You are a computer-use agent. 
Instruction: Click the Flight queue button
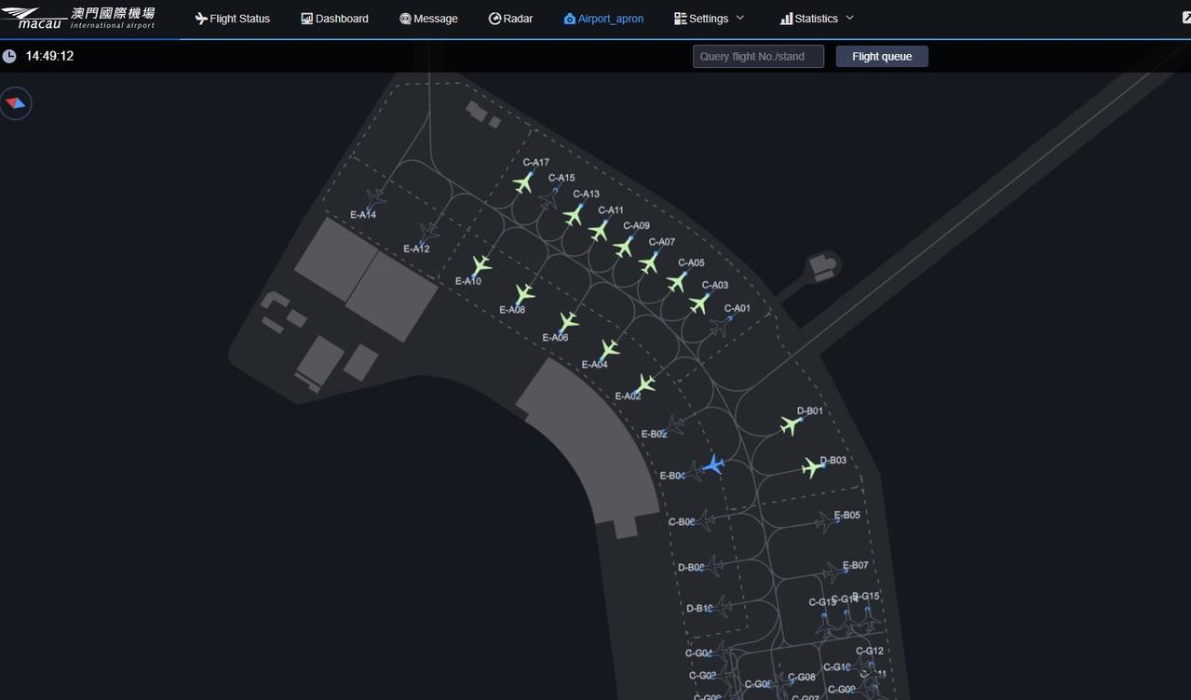pos(882,57)
